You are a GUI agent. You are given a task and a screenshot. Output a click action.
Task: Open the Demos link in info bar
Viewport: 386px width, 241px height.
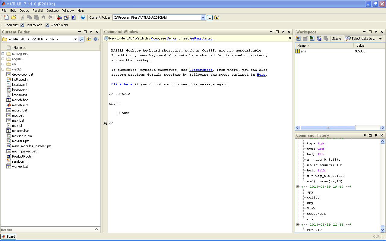(x=172, y=38)
